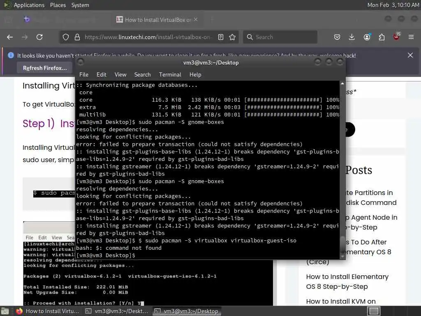Open How to Install KVM on link
Image resolution: width=421 pixels, height=316 pixels.
(341, 302)
